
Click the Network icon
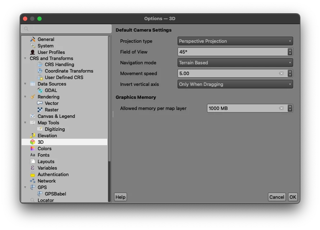(x=33, y=181)
